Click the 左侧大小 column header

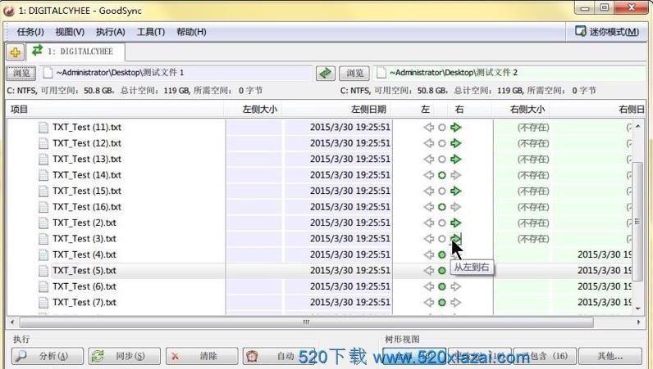(253, 110)
